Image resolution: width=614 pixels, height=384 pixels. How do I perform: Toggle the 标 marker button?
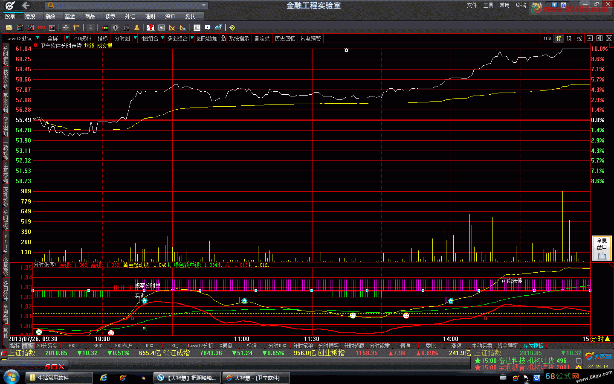(x=559, y=38)
